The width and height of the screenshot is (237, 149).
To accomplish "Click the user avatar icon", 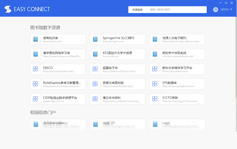I will [x=216, y=10].
